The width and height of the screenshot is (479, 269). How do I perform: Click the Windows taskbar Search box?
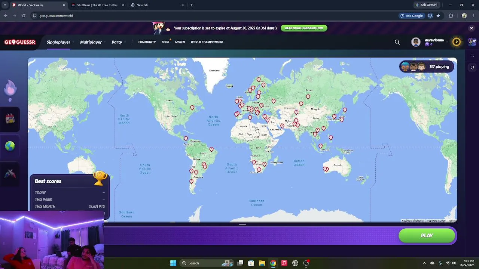(x=207, y=263)
